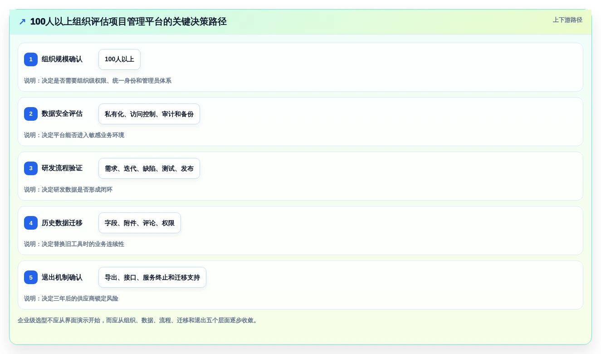Select step number badge 3
Viewport: 601px width, 354px height.
(x=31, y=168)
